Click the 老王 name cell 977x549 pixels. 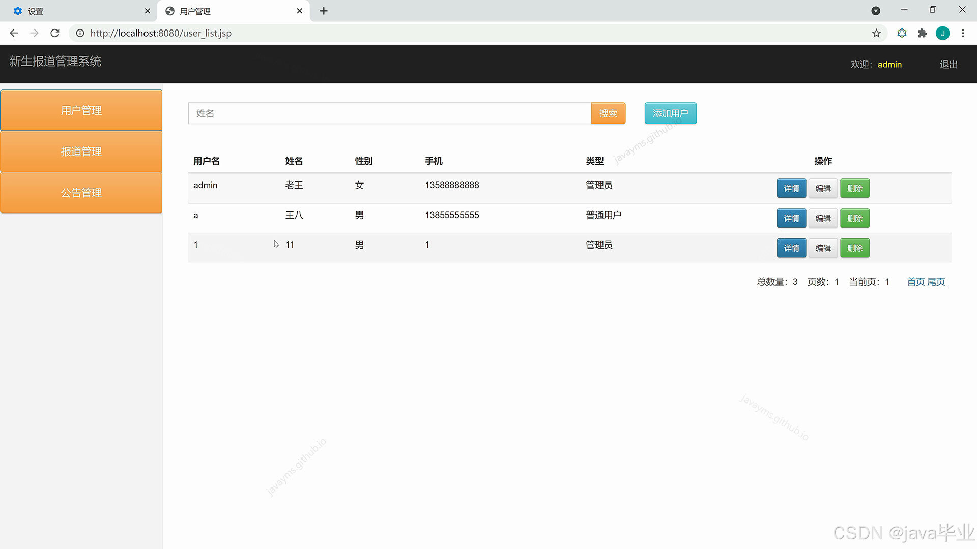294,185
